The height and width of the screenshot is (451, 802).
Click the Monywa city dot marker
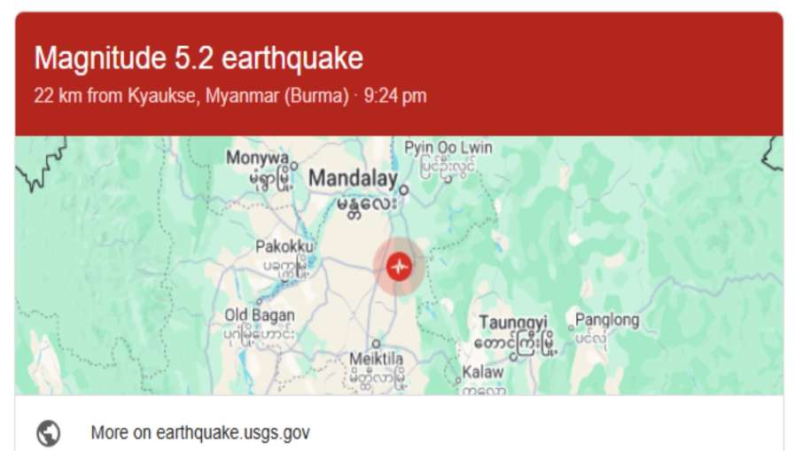293,165
